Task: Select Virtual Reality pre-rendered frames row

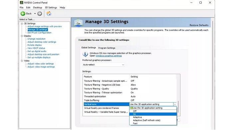Action: click(107, 108)
